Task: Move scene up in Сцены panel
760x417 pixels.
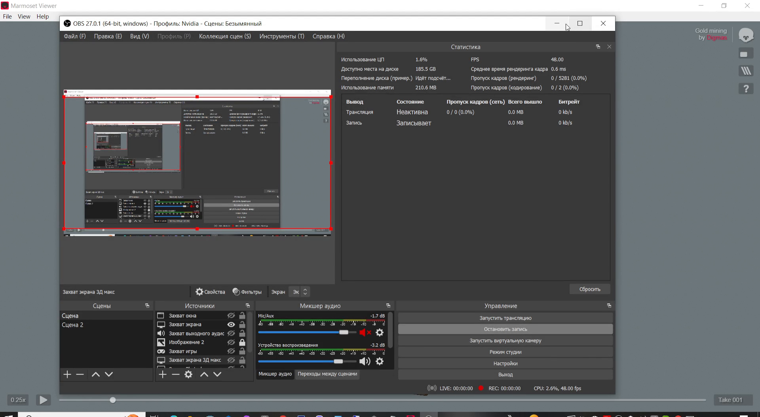Action: (95, 374)
